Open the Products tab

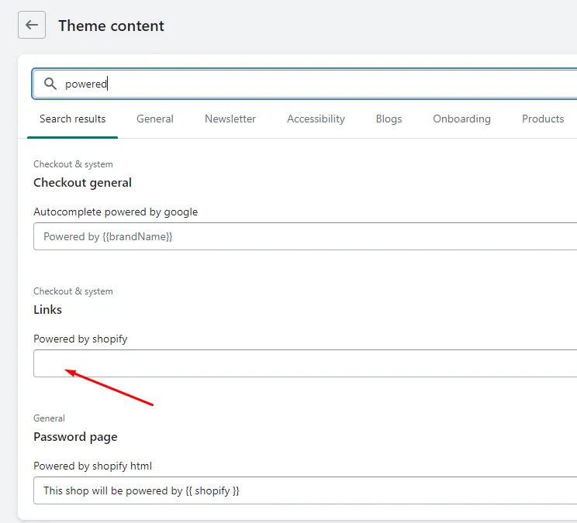click(543, 119)
